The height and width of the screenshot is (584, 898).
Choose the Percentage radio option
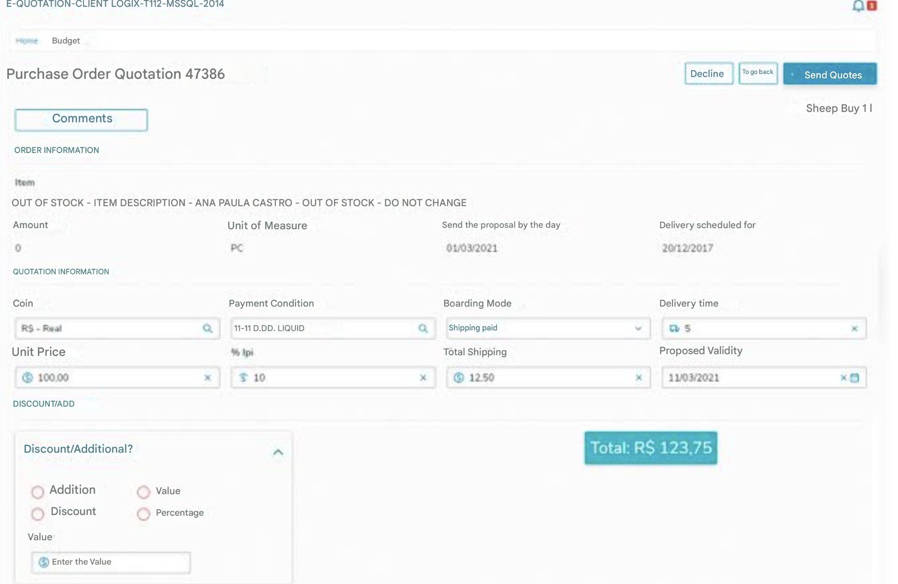(143, 513)
